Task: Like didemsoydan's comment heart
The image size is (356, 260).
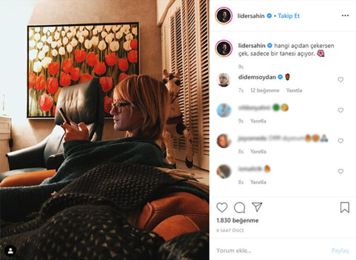Action: click(340, 79)
